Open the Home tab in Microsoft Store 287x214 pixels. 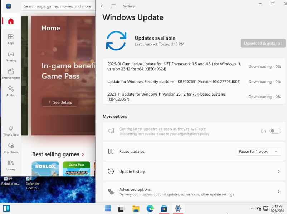(x=11, y=21)
